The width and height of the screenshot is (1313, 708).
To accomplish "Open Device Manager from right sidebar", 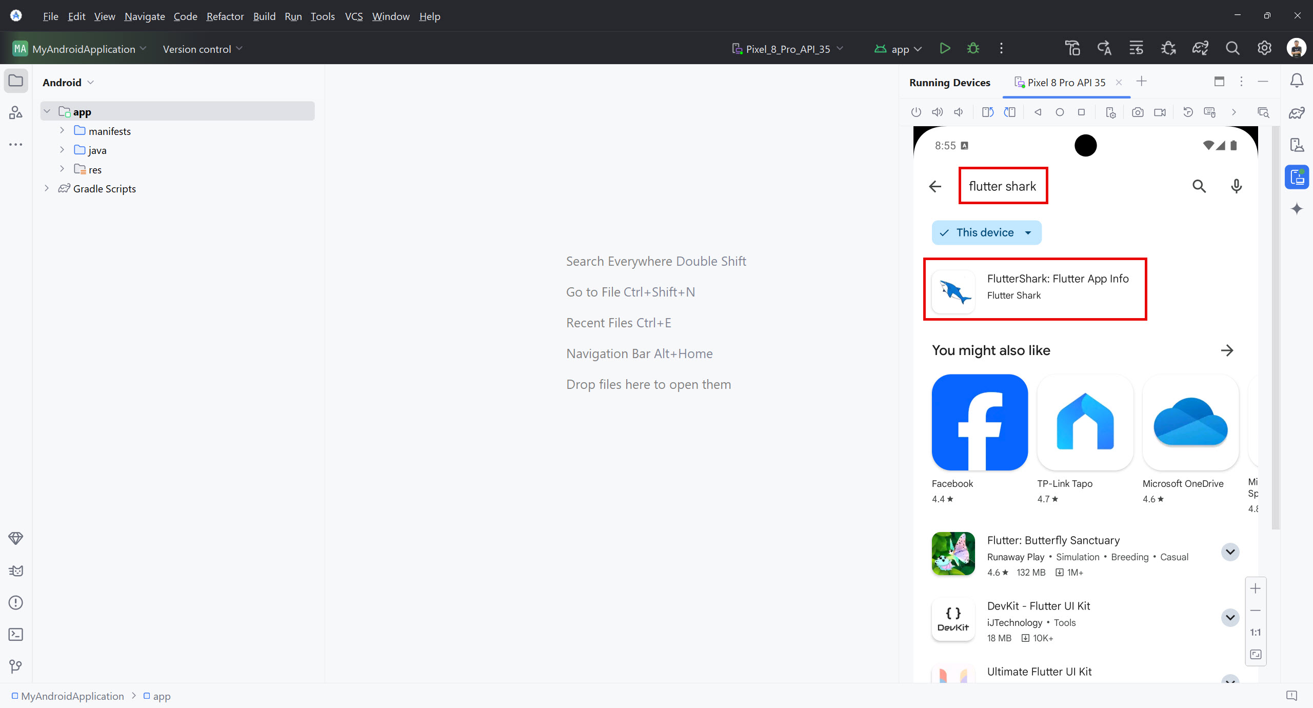I will pos(1297,145).
